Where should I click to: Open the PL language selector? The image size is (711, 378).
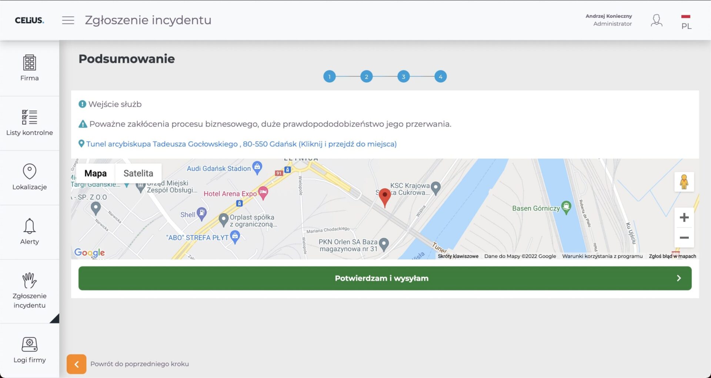[686, 21]
